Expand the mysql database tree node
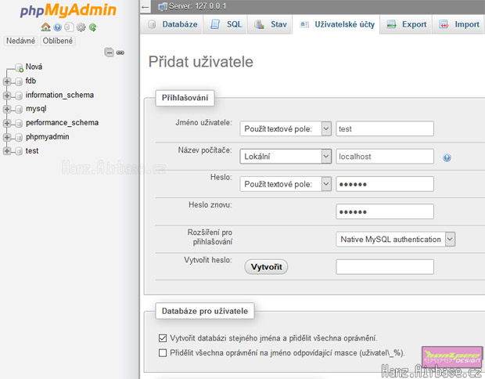This screenshot has height=379, width=485. click(7, 110)
